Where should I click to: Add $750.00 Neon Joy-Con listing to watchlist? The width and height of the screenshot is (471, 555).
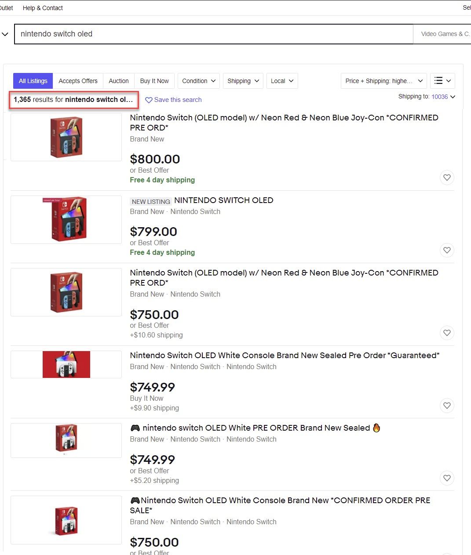[447, 333]
